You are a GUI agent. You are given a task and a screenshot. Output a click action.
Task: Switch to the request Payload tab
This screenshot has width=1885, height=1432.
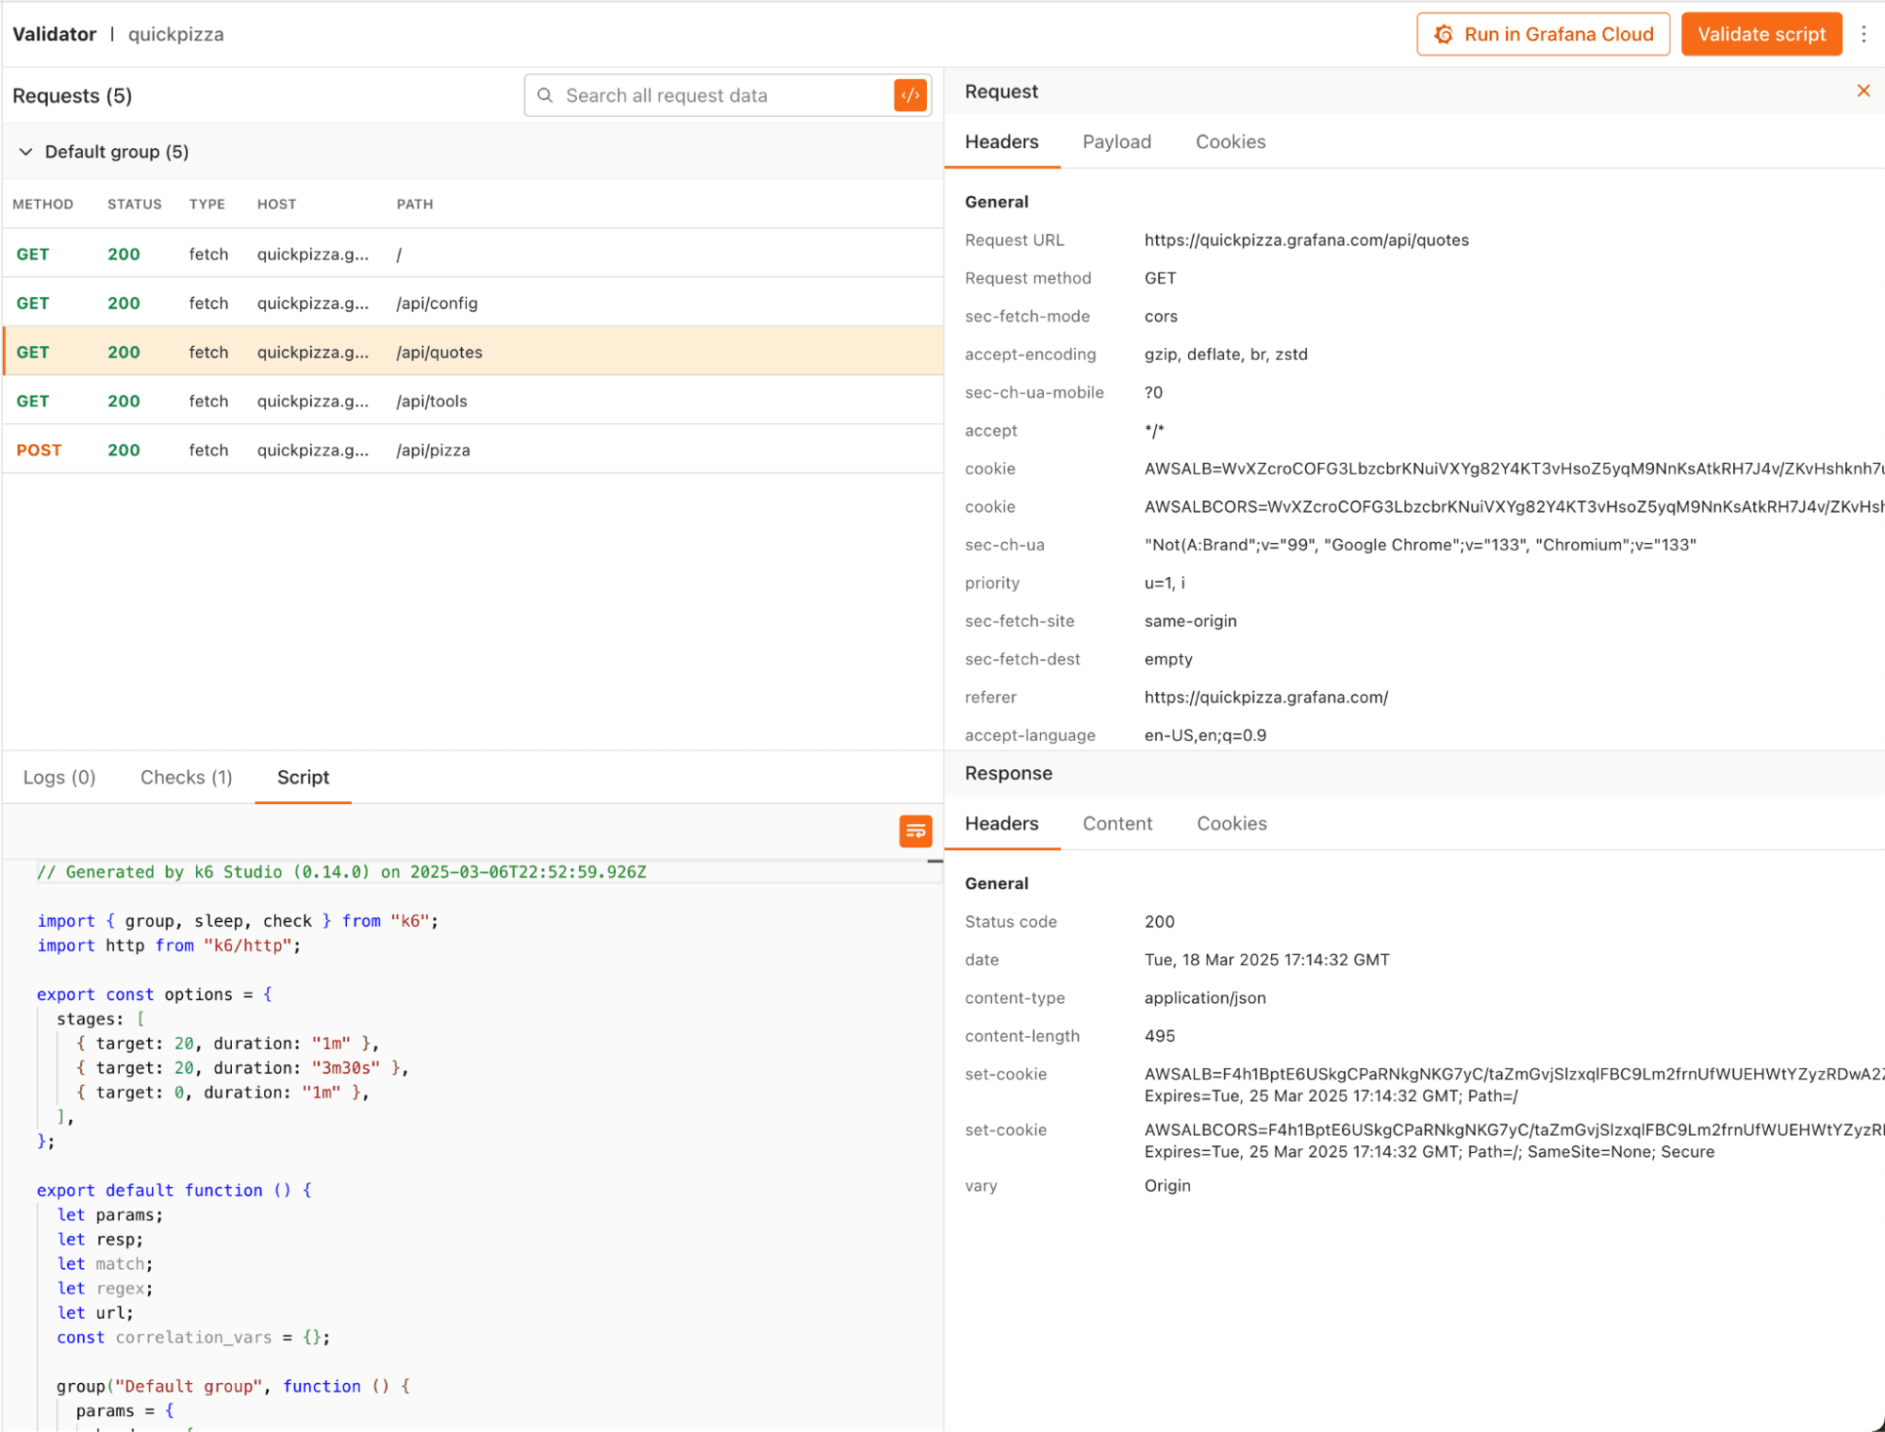1116,141
